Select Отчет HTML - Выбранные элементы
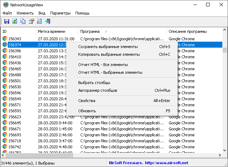 (122, 72)
